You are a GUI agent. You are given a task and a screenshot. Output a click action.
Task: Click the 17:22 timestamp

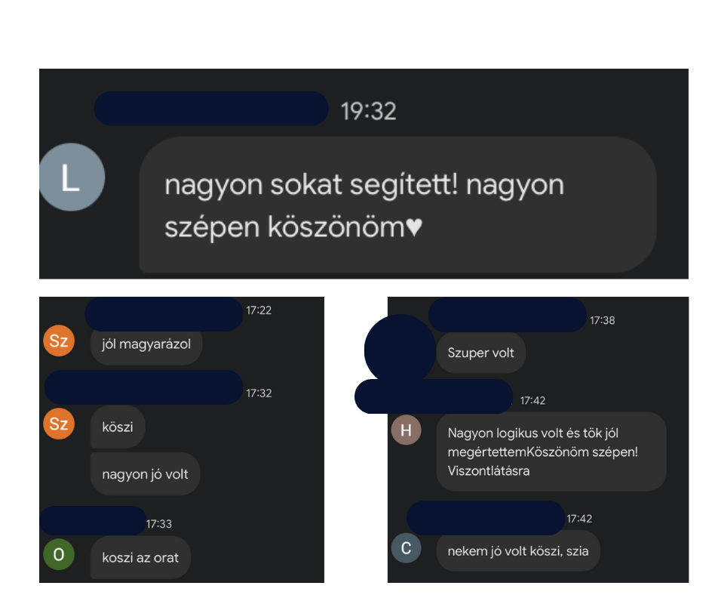point(259,310)
